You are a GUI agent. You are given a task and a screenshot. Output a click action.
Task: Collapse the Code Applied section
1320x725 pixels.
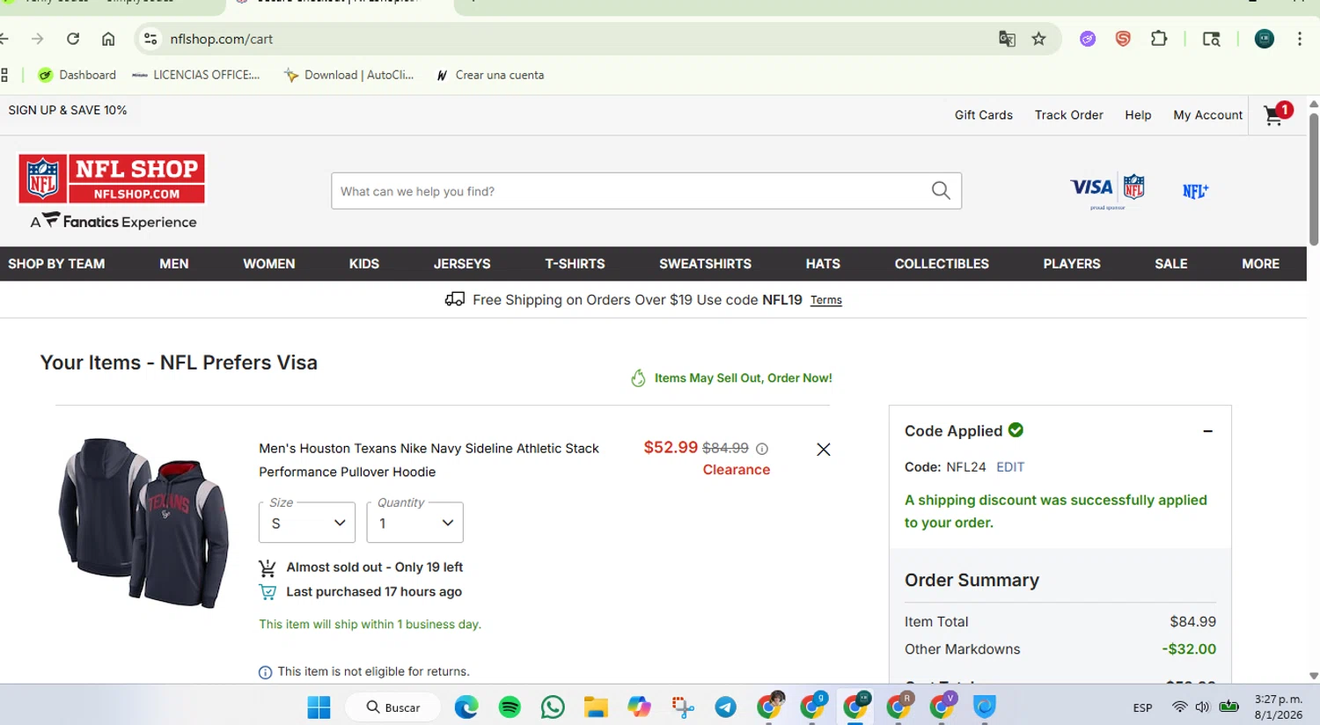1208,431
